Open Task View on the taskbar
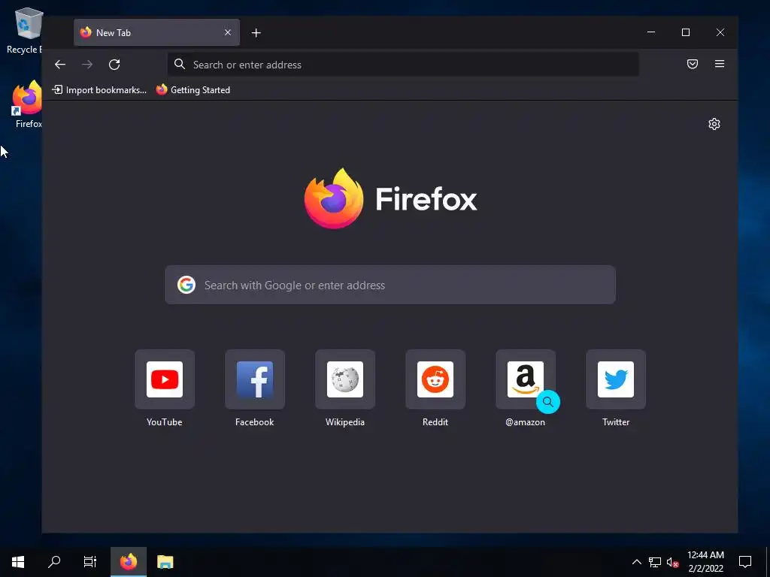The width and height of the screenshot is (770, 577). tap(90, 562)
